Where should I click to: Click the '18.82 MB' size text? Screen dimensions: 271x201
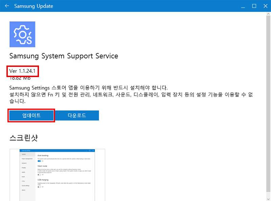[x=20, y=78]
